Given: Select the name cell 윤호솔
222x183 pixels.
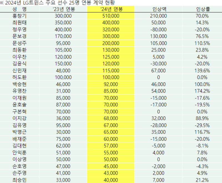Looking at the screenshot, I should (19, 104).
